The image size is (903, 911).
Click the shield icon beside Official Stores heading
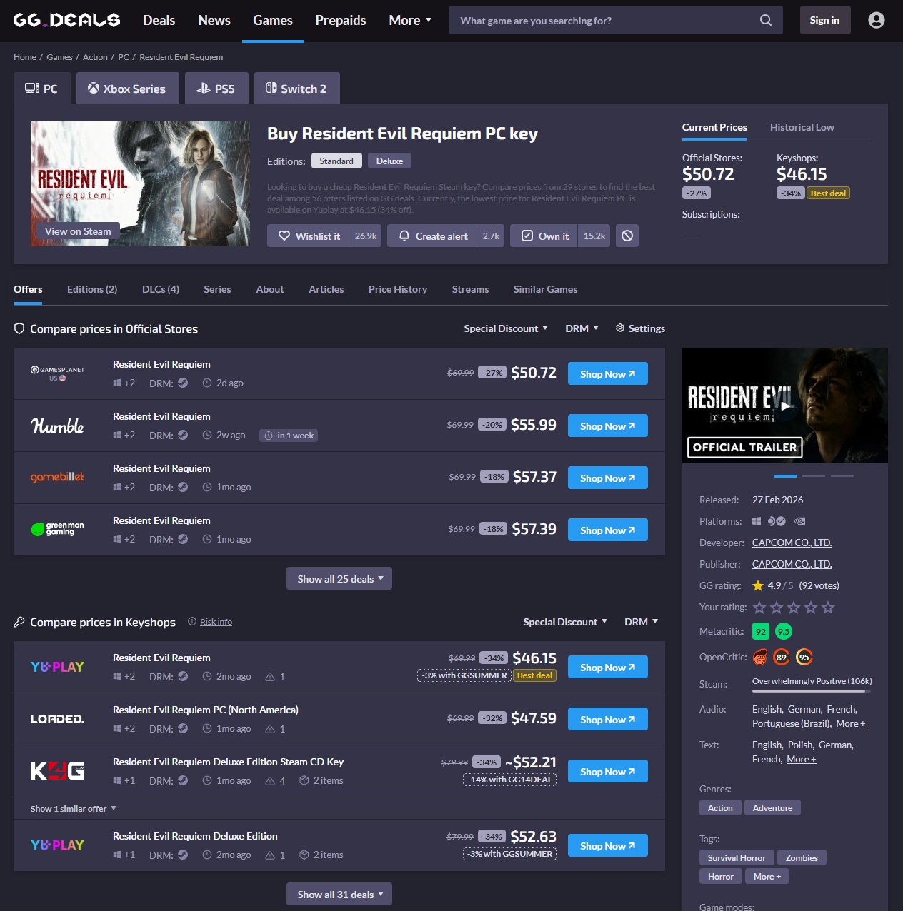(19, 328)
